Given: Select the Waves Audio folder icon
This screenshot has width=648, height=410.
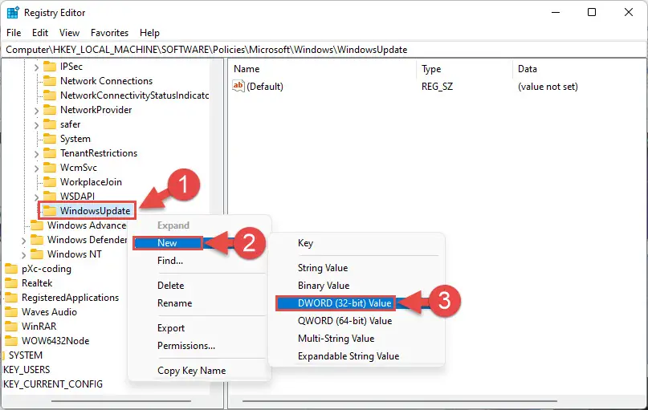Looking at the screenshot, I should coord(11,312).
